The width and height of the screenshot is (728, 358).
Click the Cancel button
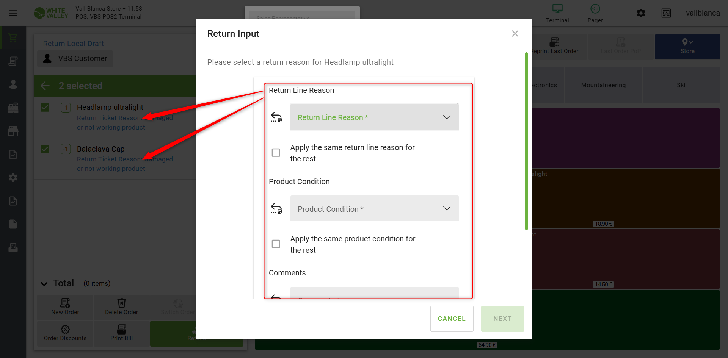[x=452, y=319]
